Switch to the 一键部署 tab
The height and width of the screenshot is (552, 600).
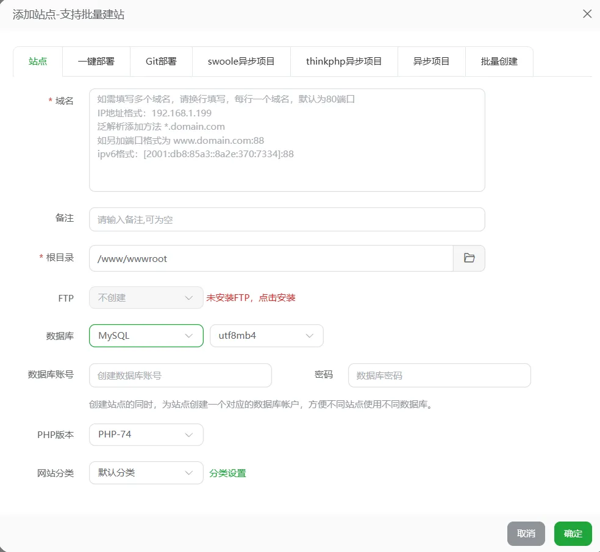coord(96,62)
